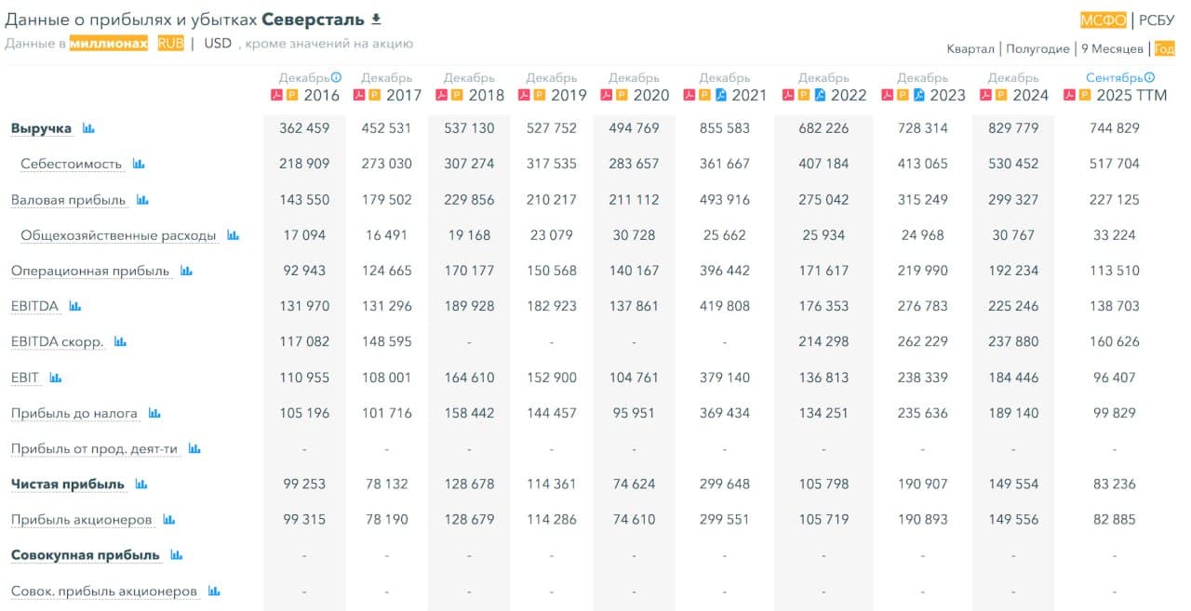Viewport: 1191px width, 611px height.
Task: Download the Северсталь income statement data
Action: (x=376, y=20)
